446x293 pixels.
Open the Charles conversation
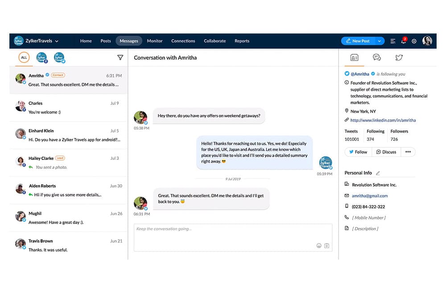click(x=69, y=108)
